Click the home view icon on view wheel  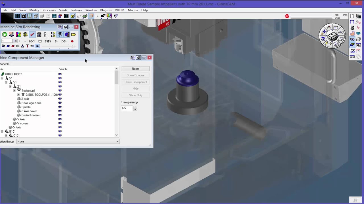tap(329, 28)
